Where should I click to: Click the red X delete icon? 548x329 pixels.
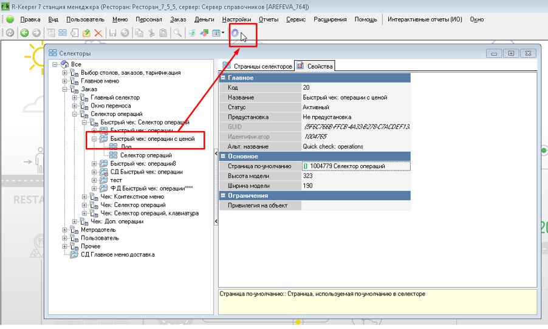(98, 33)
